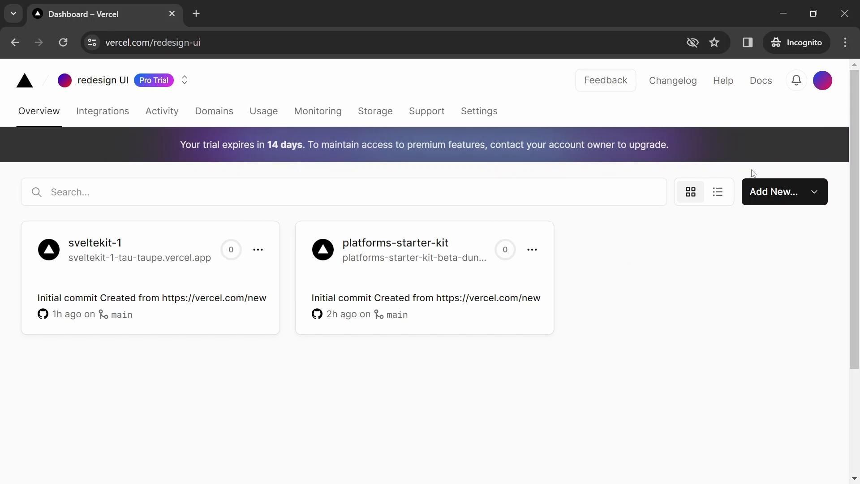
Task: Open the platforms-starter-kit three-dot options menu
Action: pyautogui.click(x=532, y=250)
